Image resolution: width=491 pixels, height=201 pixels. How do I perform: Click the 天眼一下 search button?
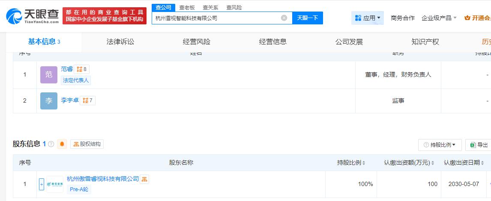pos(308,18)
